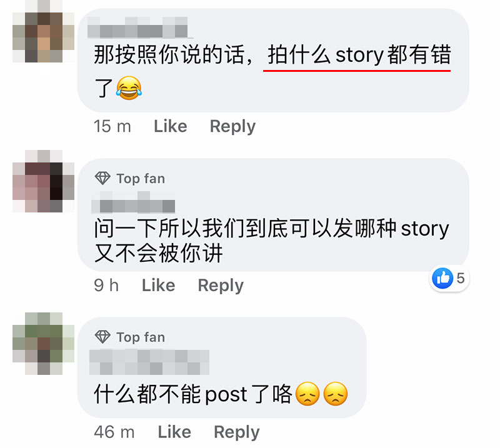Click the second sad face emoji in last comment
The image size is (500, 448).
pyautogui.click(x=336, y=394)
